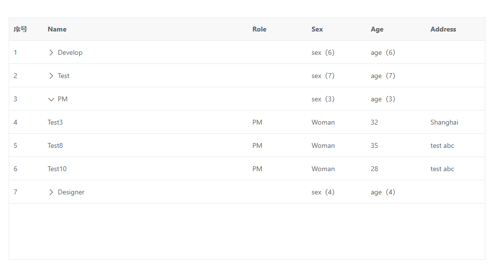Click the Address column header
This screenshot has height=271, width=496.
click(443, 29)
